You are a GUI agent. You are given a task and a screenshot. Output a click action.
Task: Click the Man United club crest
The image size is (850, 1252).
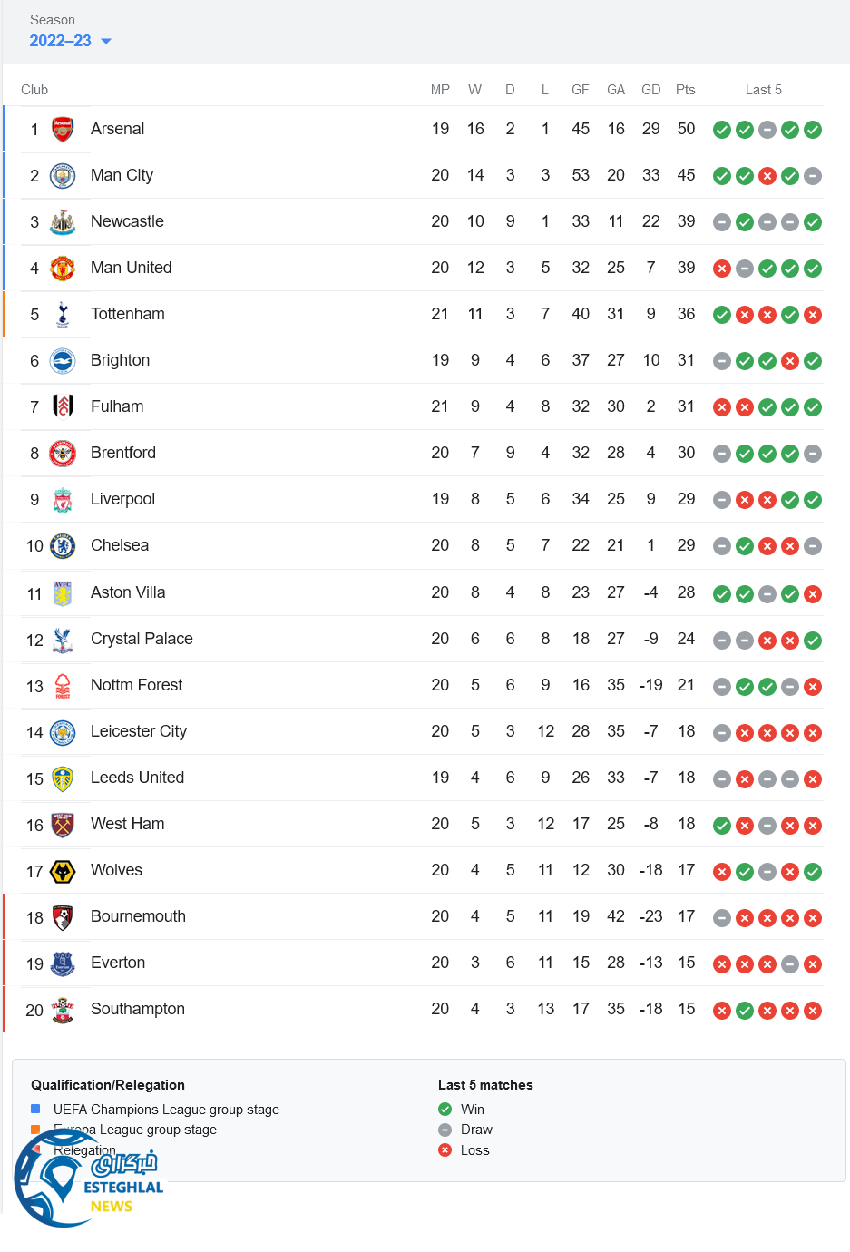pyautogui.click(x=63, y=268)
